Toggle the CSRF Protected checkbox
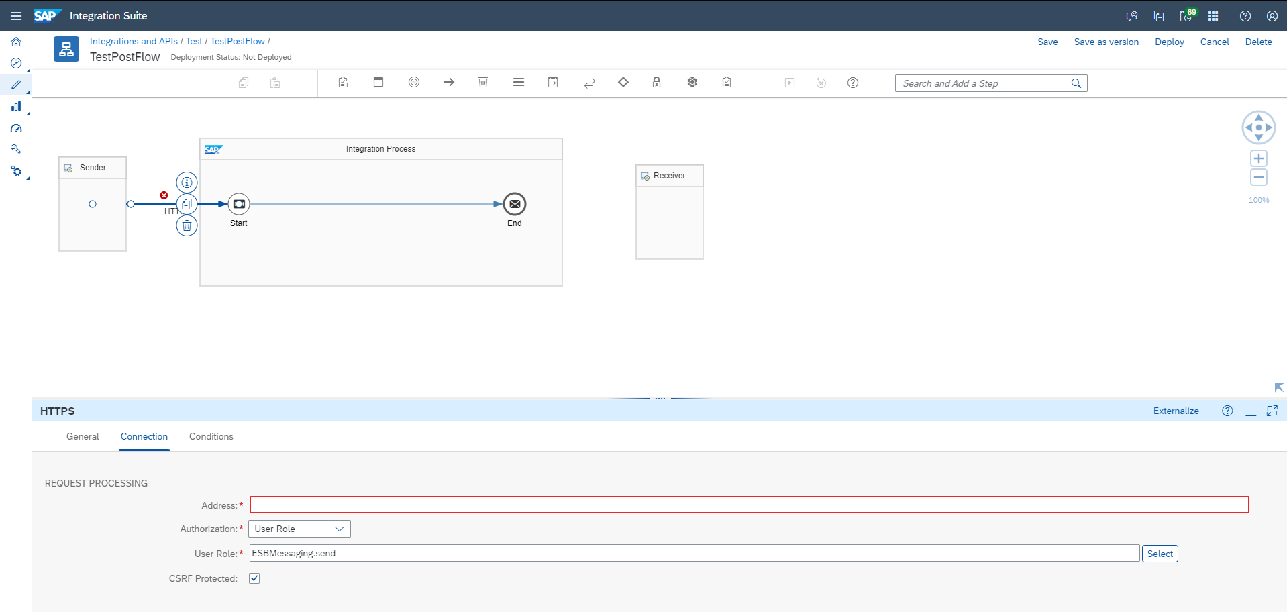Viewport: 1287px width, 612px height. pyautogui.click(x=254, y=578)
